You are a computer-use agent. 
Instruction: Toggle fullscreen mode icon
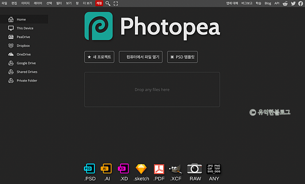click(x=116, y=3)
